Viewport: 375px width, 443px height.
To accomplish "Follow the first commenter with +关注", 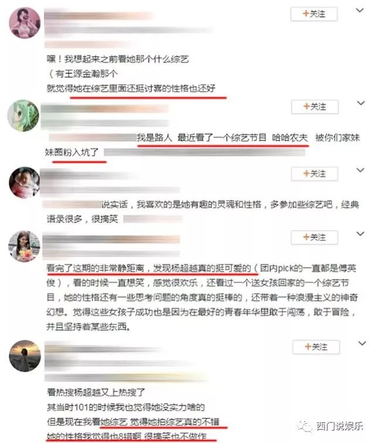I will click(314, 14).
